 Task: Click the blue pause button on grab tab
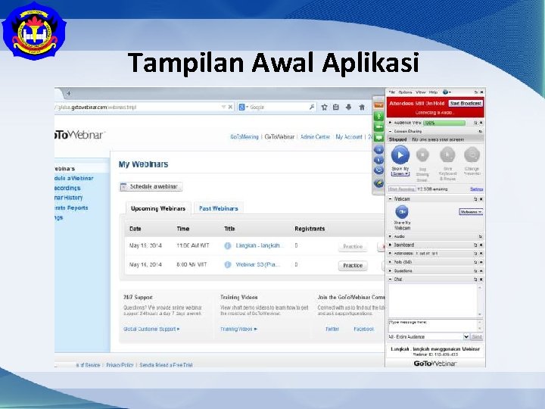click(378, 149)
